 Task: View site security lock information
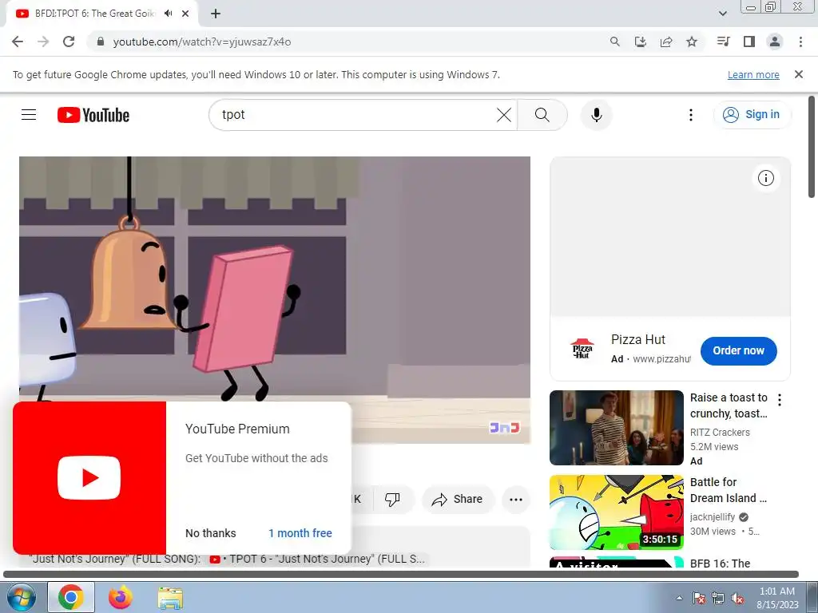coord(101,42)
